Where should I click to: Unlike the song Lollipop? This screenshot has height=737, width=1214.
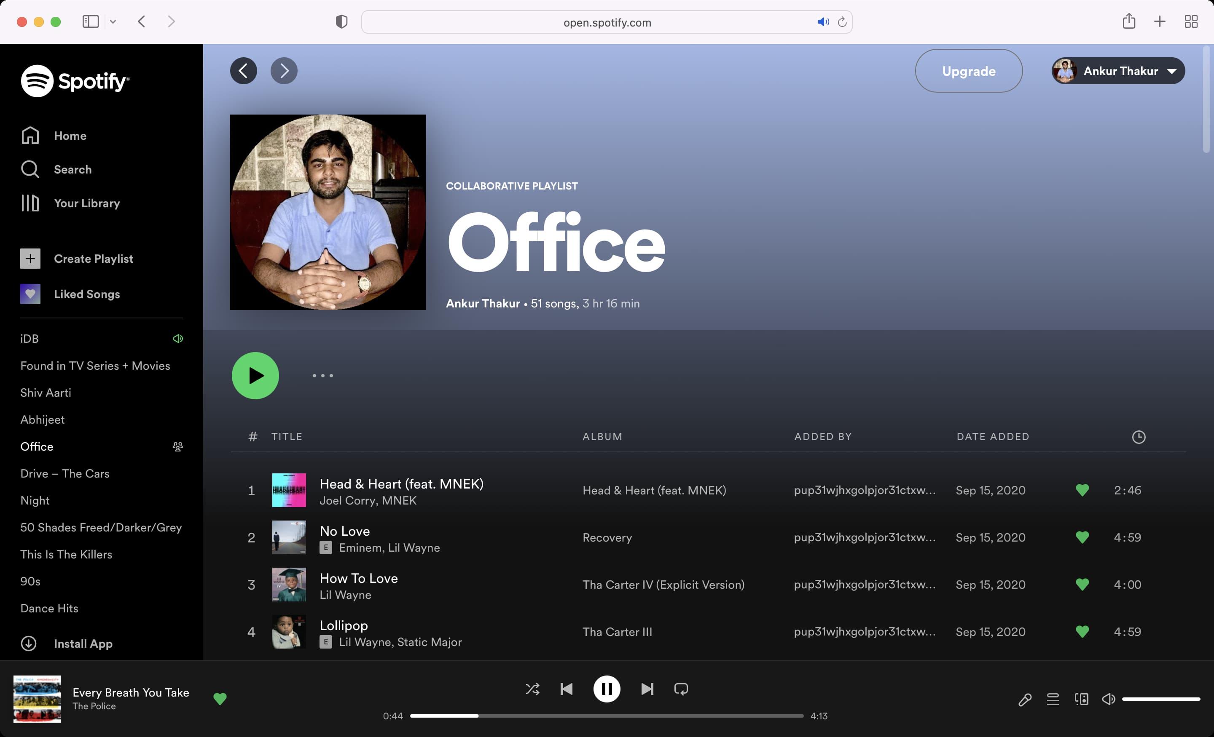(1082, 632)
